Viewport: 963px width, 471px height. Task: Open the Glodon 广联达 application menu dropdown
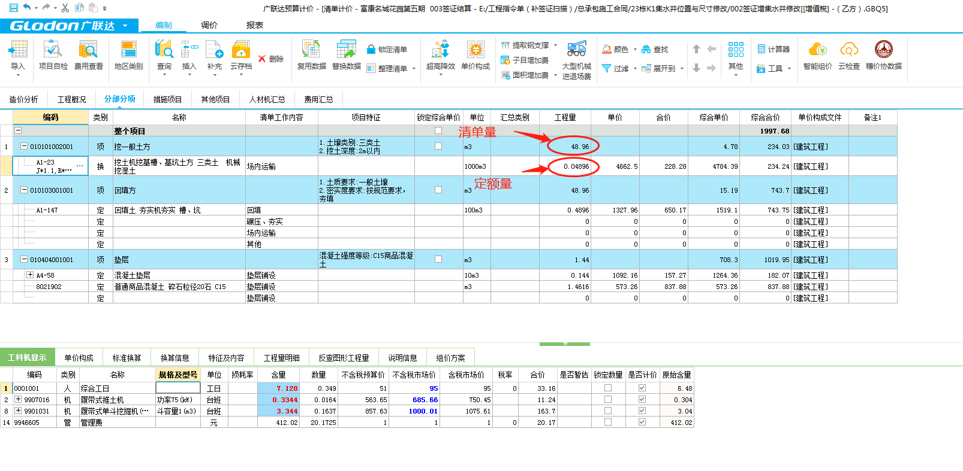tap(125, 26)
